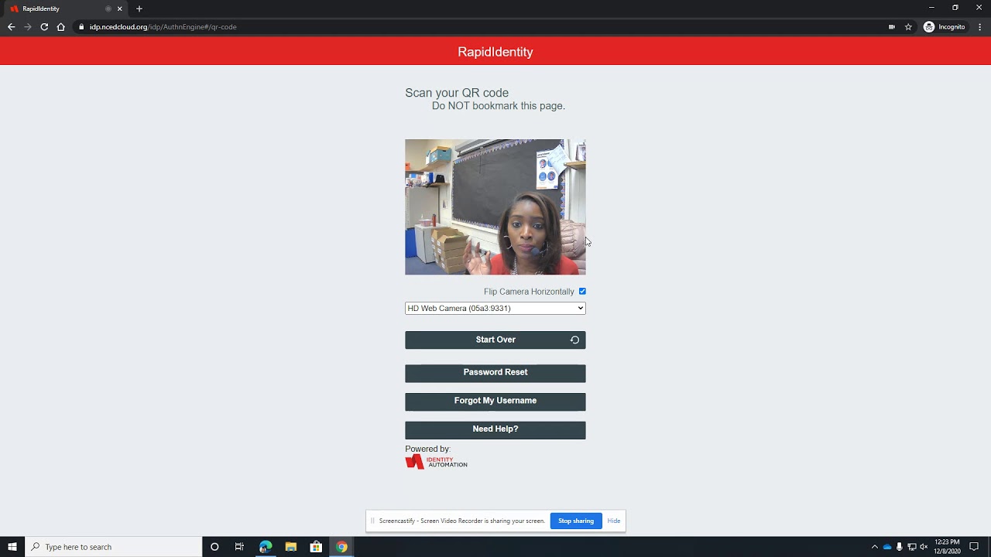Click Stop sharing in Screencastify bar
Viewport: 991px width, 557px height.
click(x=576, y=521)
